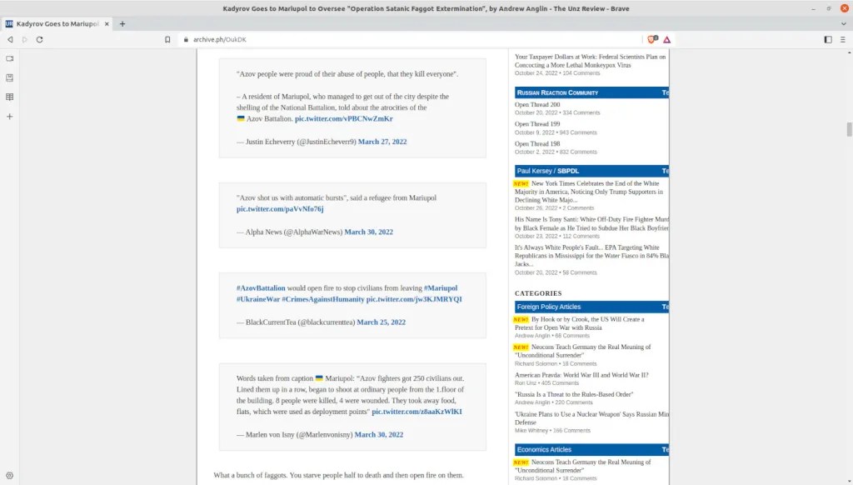Open a new tab with plus button
Image resolution: width=853 pixels, height=485 pixels.
(x=122, y=24)
